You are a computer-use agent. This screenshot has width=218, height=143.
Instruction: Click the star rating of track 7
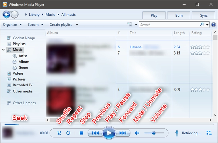200,53
